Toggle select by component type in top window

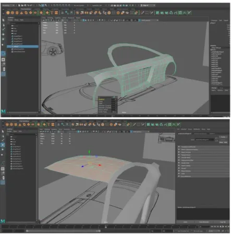point(46,5)
